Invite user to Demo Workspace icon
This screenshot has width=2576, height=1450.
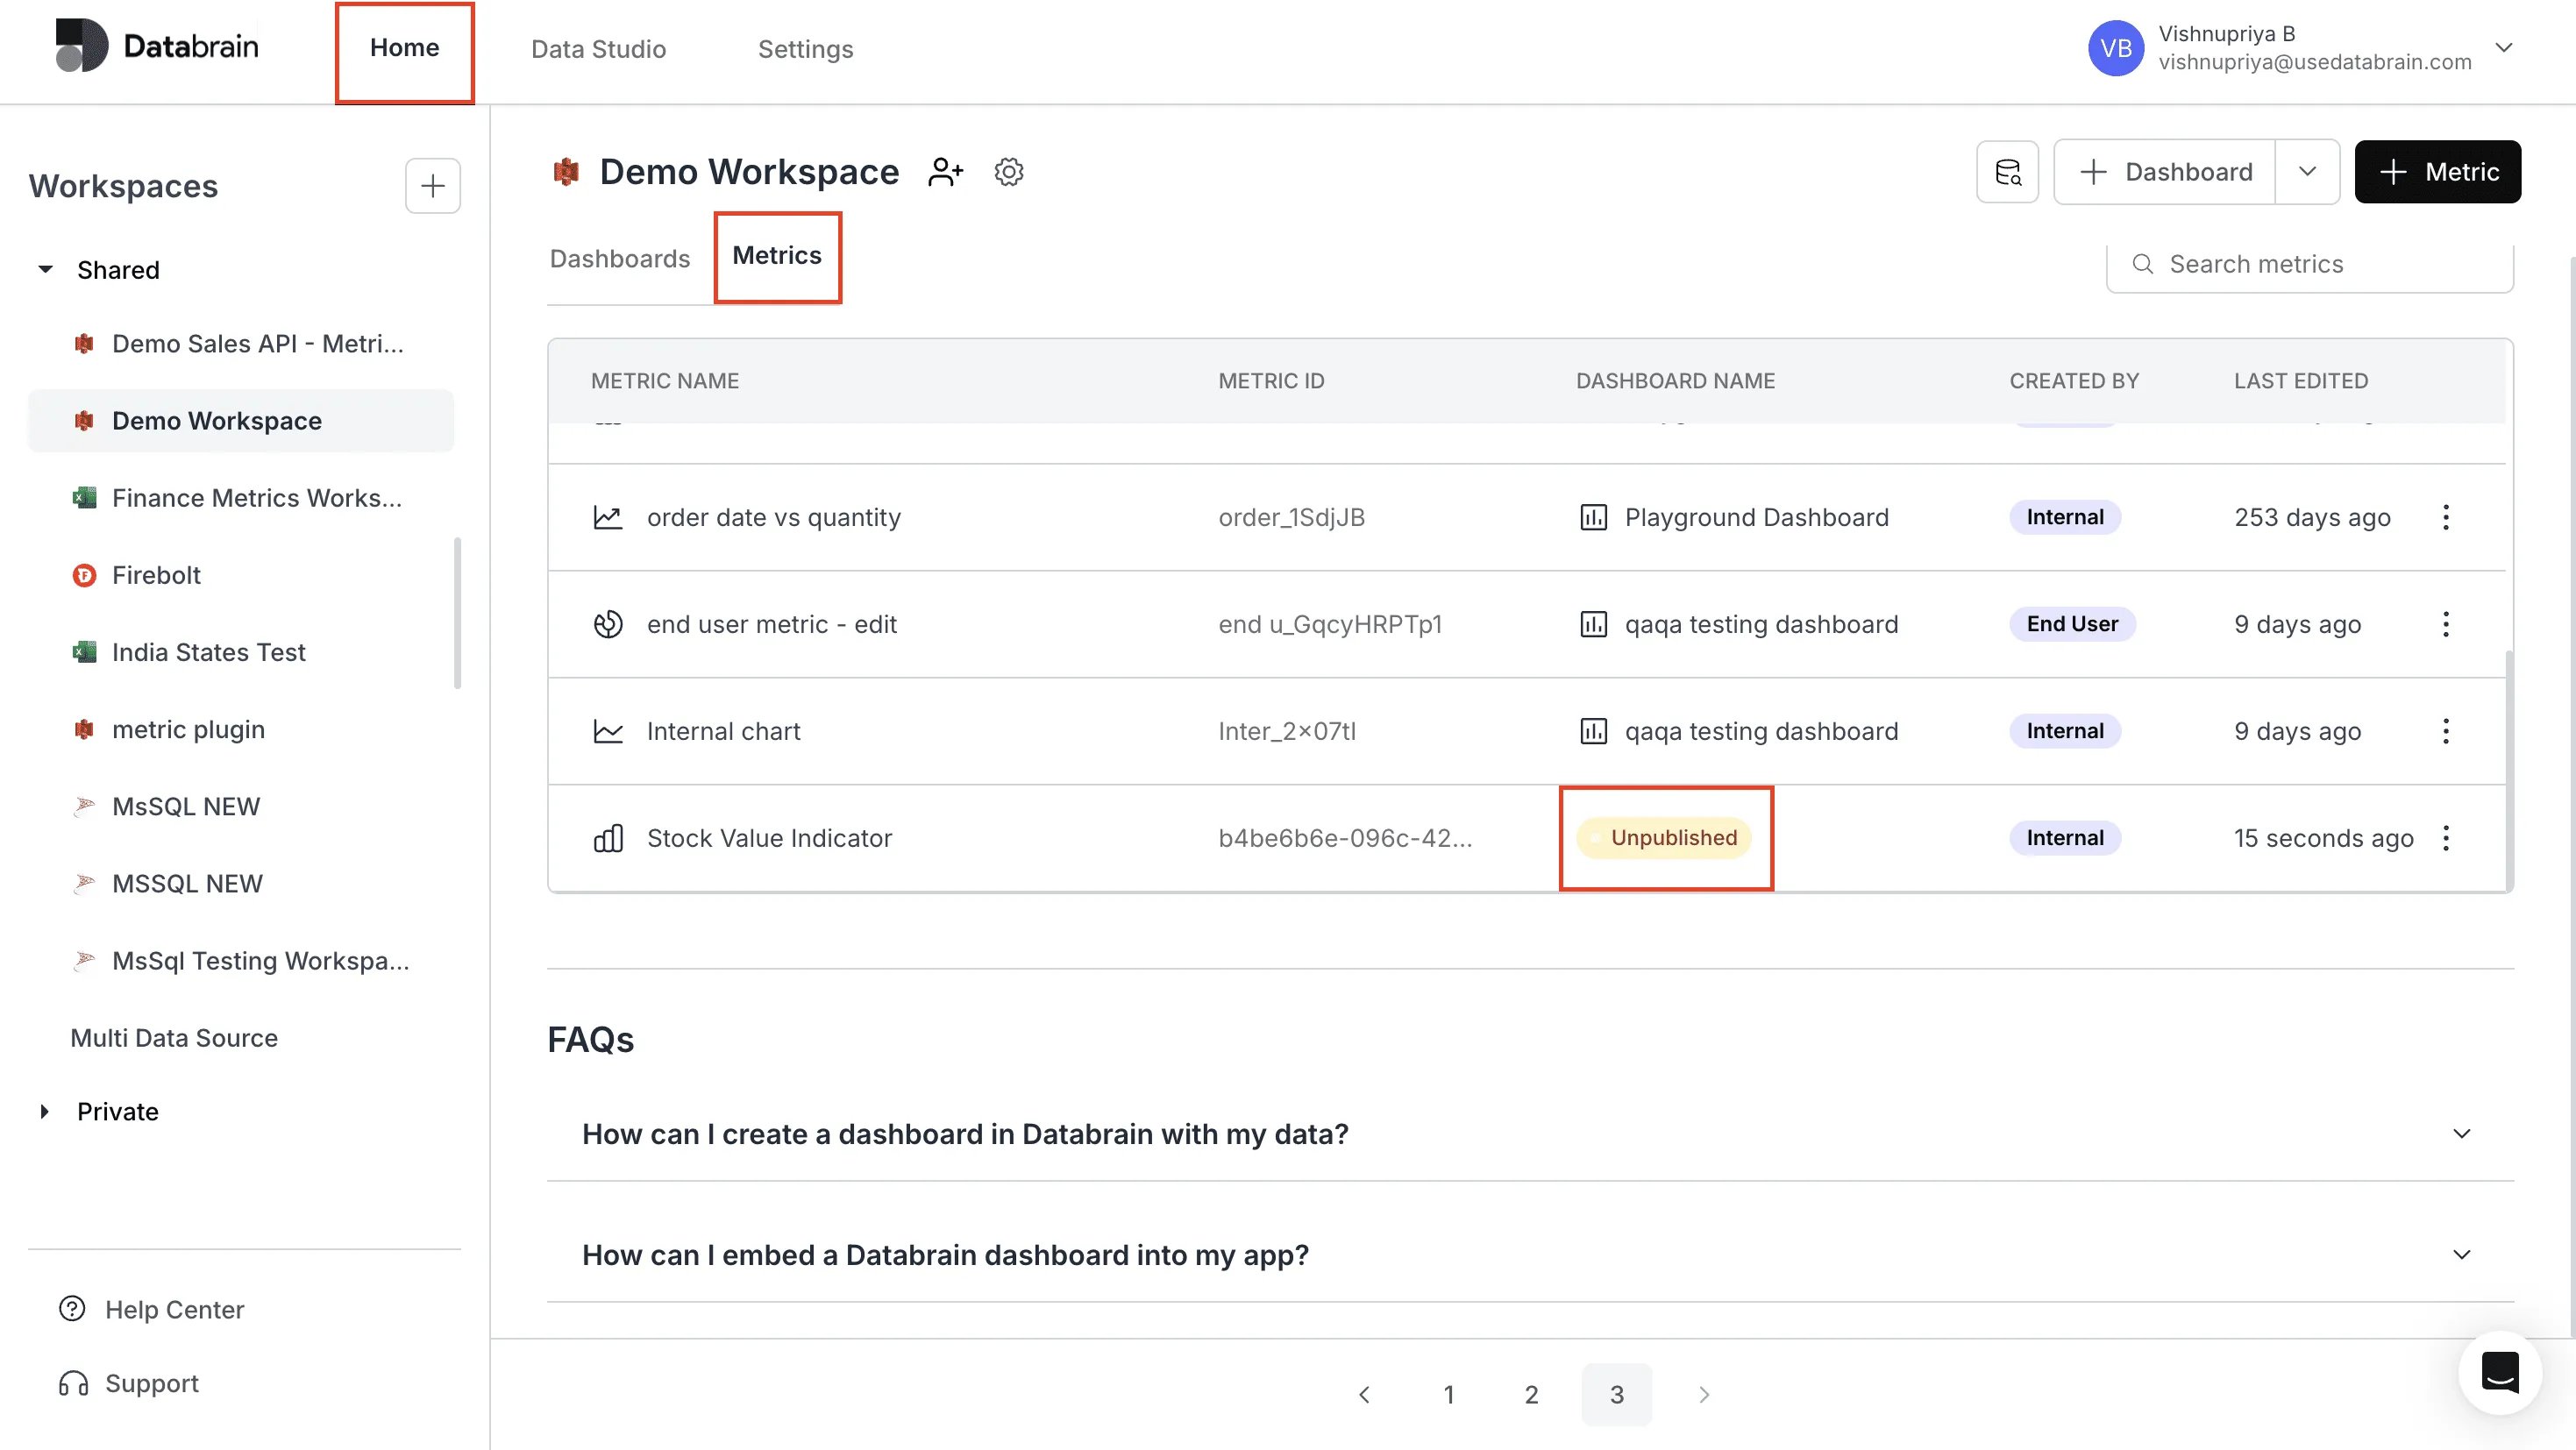tap(945, 172)
